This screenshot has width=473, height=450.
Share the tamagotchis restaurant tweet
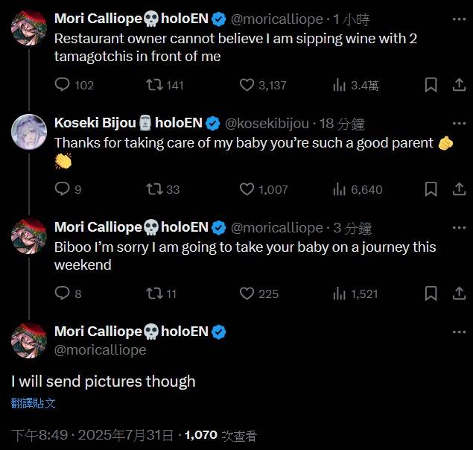(x=459, y=85)
